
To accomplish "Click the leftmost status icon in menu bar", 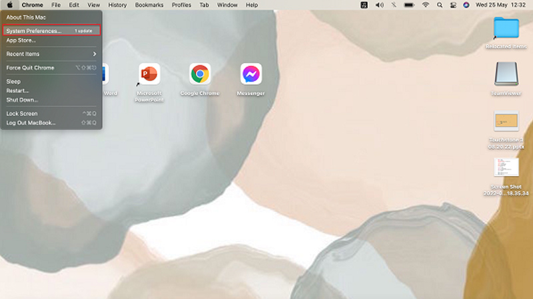I will pos(364,5).
